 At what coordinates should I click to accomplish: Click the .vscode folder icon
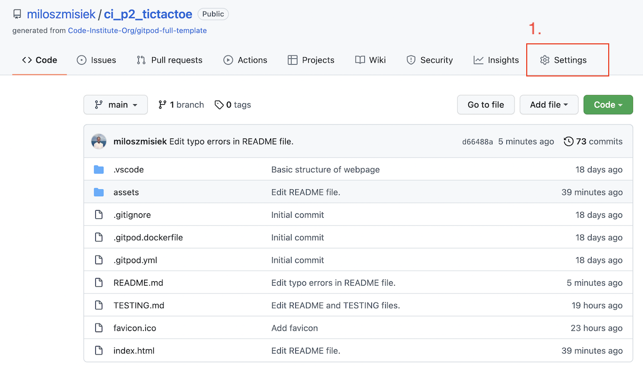[x=99, y=170]
